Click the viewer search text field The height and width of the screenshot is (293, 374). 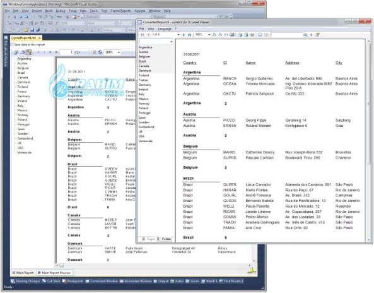pyautogui.click(x=287, y=35)
